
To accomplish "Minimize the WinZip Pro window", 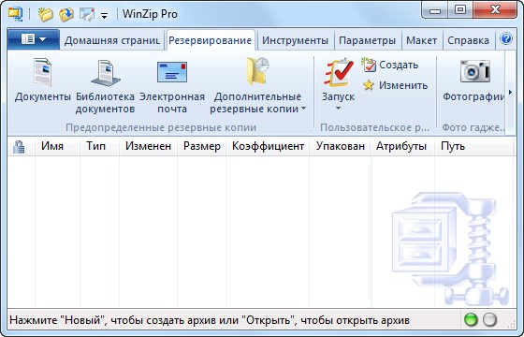I will pos(434,10).
